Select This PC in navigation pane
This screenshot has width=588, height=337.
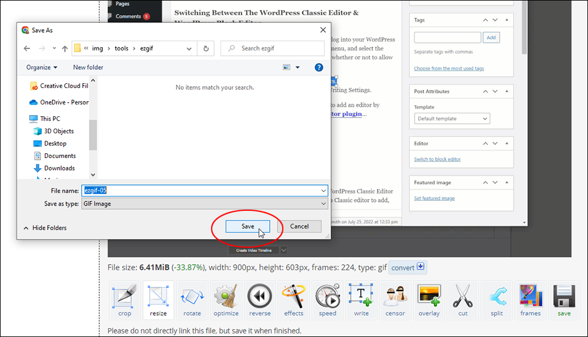[x=45, y=119]
